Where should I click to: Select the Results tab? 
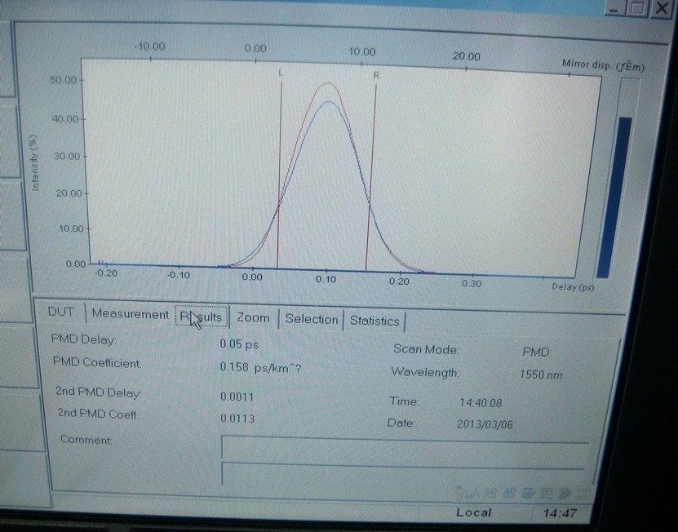(202, 317)
